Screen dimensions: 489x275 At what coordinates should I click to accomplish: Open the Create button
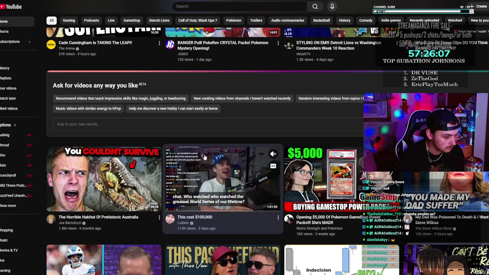pyautogui.click(x=478, y=6)
